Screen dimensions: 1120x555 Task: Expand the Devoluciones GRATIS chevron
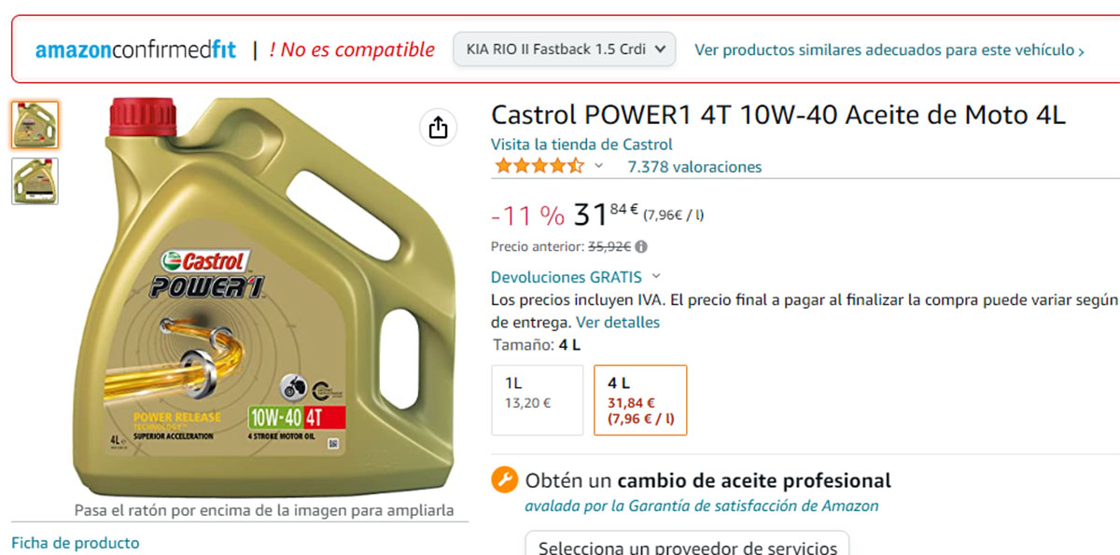(656, 277)
